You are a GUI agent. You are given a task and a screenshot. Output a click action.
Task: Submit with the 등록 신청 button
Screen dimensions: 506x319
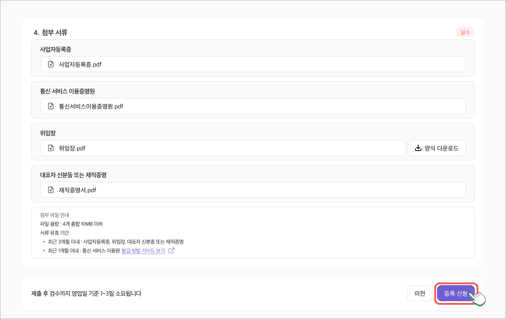point(456,293)
